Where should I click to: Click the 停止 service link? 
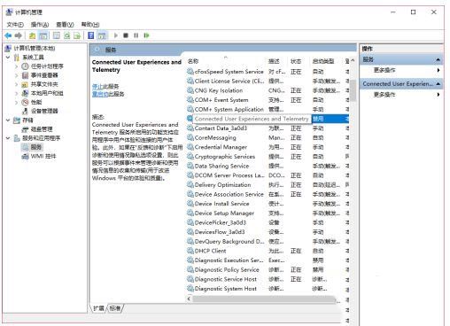click(x=97, y=86)
